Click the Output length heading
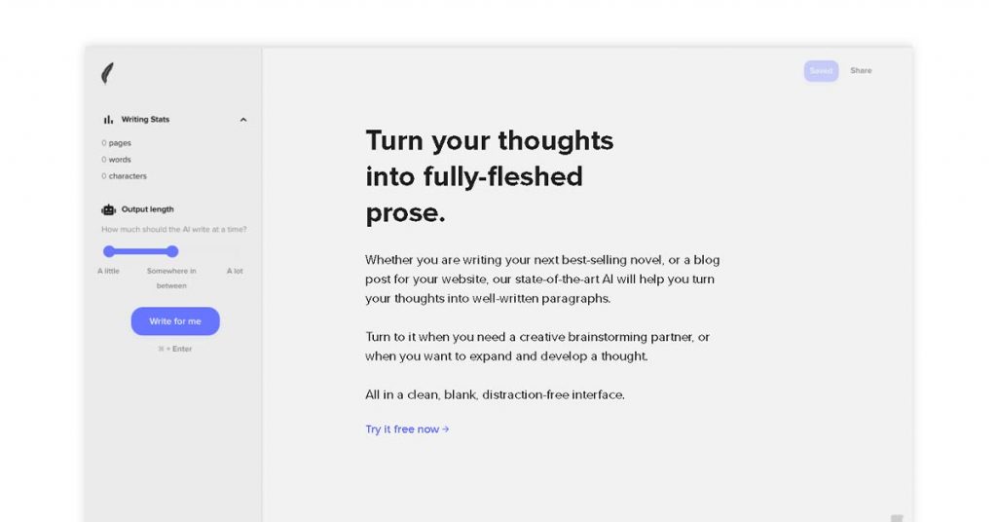The image size is (997, 522). tap(148, 209)
